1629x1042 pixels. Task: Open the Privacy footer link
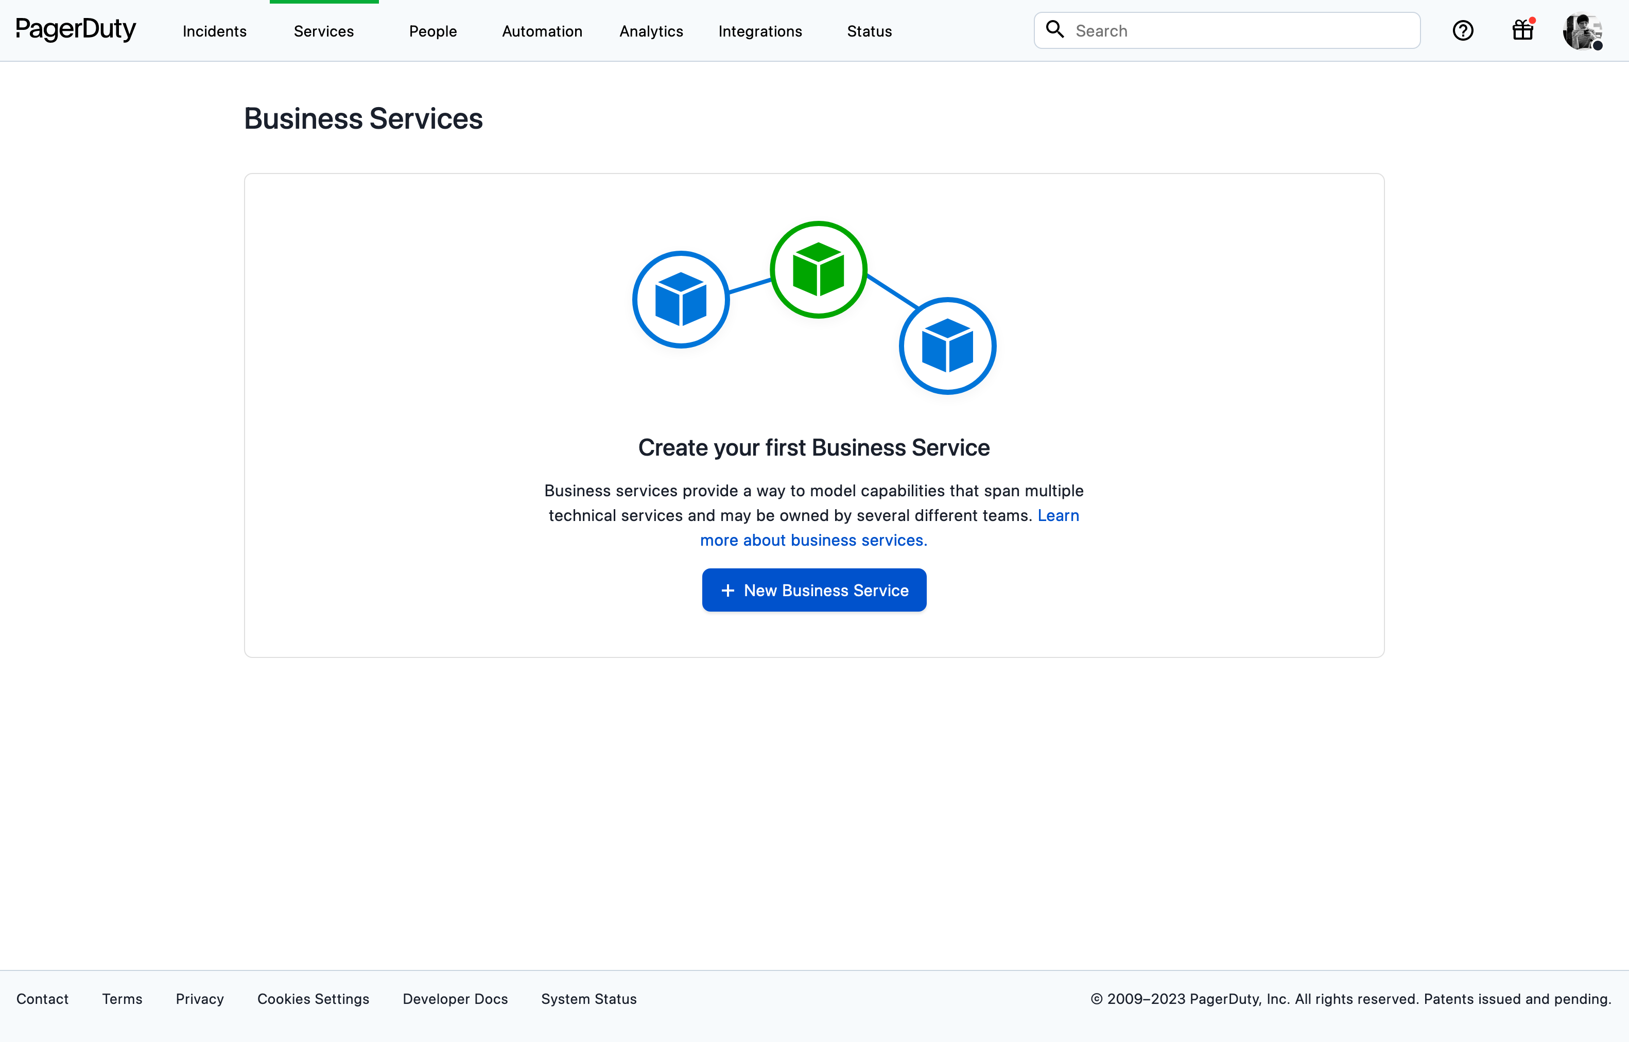[x=200, y=999]
